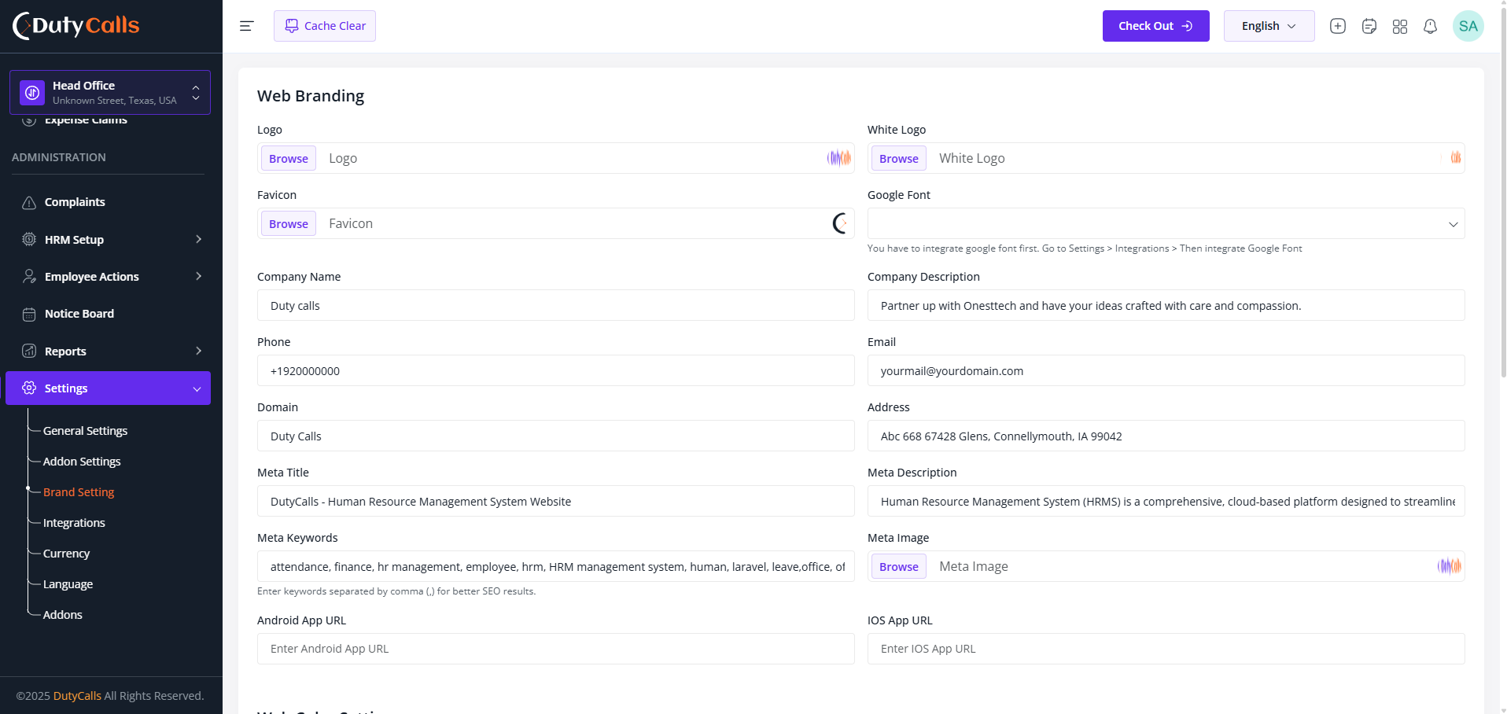Click the Email field
The height and width of the screenshot is (714, 1507).
tap(1166, 370)
